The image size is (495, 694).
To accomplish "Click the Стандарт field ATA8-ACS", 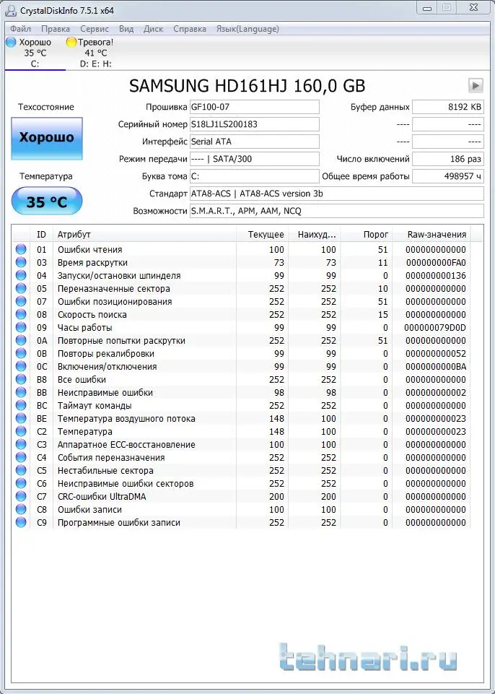I will tap(337, 194).
